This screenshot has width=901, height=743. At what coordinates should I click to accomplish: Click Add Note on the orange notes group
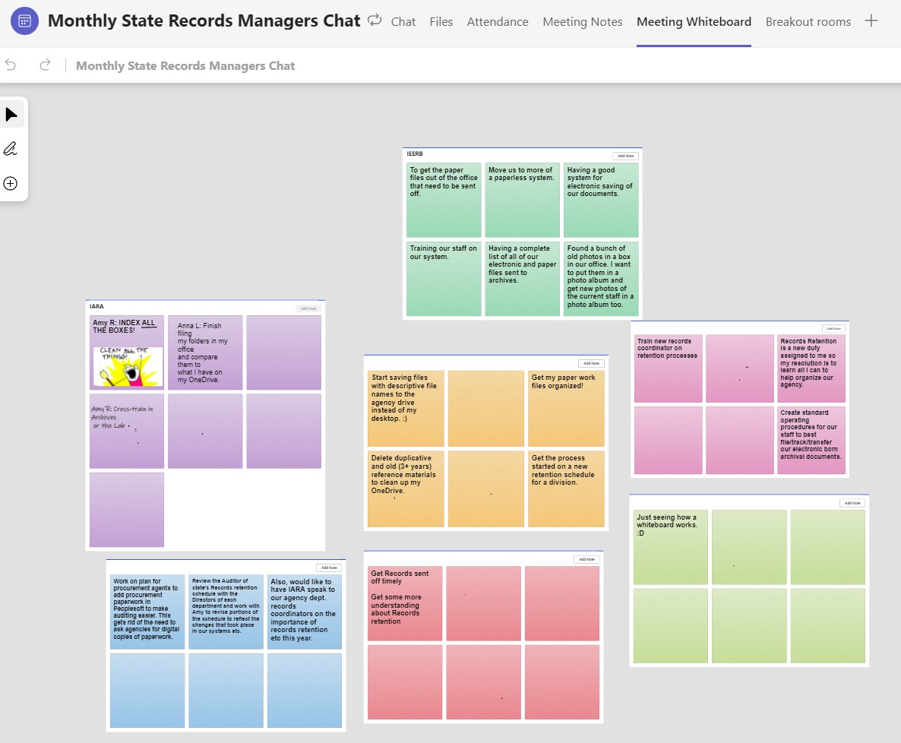(591, 363)
